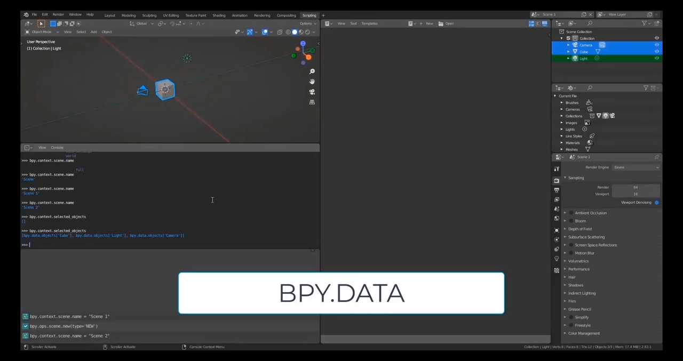The image size is (683, 361).
Task: Enable Ambient Occlusion checkbox
Action: tap(571, 213)
